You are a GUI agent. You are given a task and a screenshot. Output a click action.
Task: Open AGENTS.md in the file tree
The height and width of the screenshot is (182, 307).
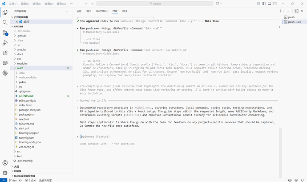(x=26, y=95)
